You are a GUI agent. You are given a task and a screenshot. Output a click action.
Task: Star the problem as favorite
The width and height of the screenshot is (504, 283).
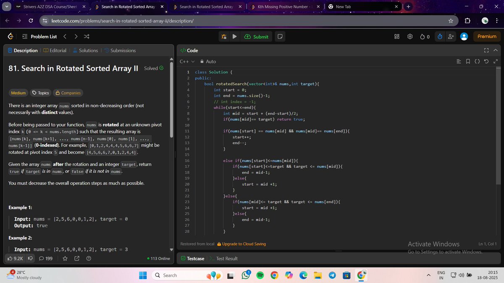pos(65,258)
